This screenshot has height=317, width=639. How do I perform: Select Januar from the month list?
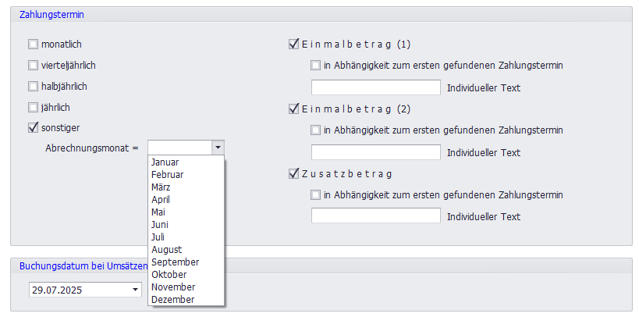(165, 162)
